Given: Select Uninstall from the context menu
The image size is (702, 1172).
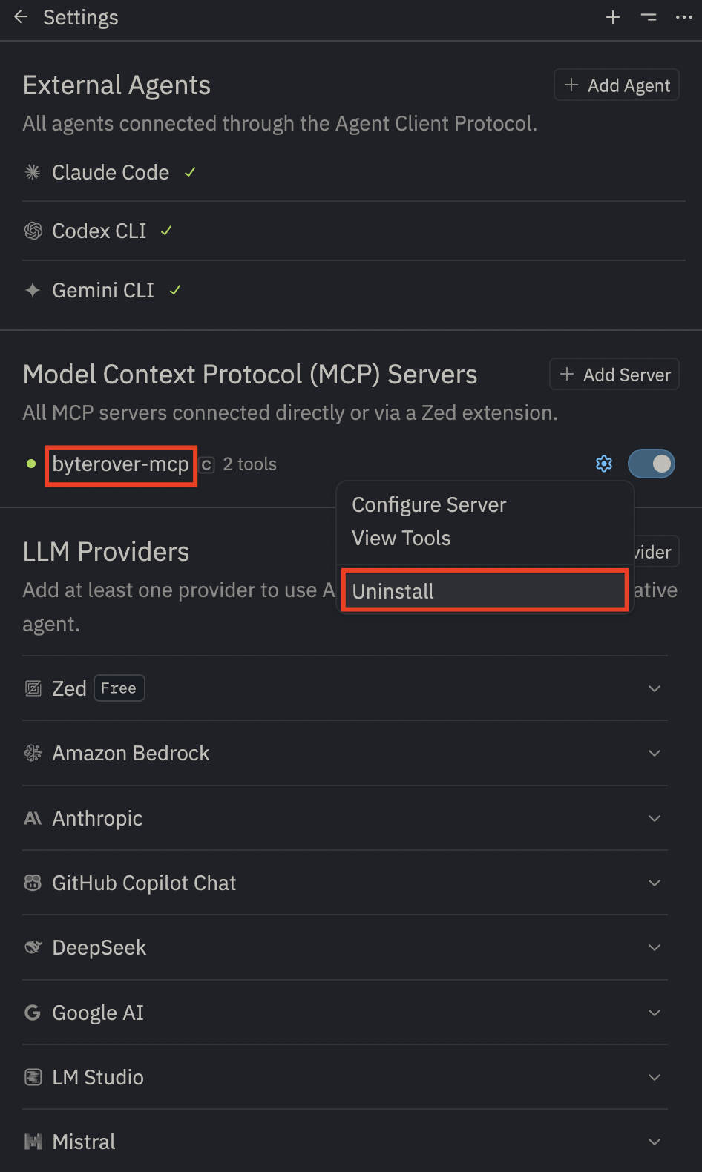Looking at the screenshot, I should [484, 590].
